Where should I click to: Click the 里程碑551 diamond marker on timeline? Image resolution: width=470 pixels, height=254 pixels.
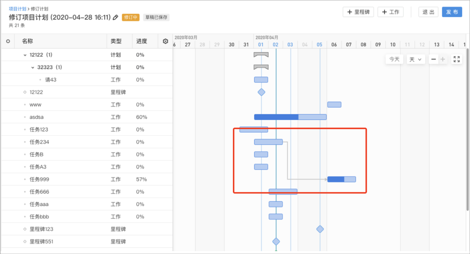point(276,241)
